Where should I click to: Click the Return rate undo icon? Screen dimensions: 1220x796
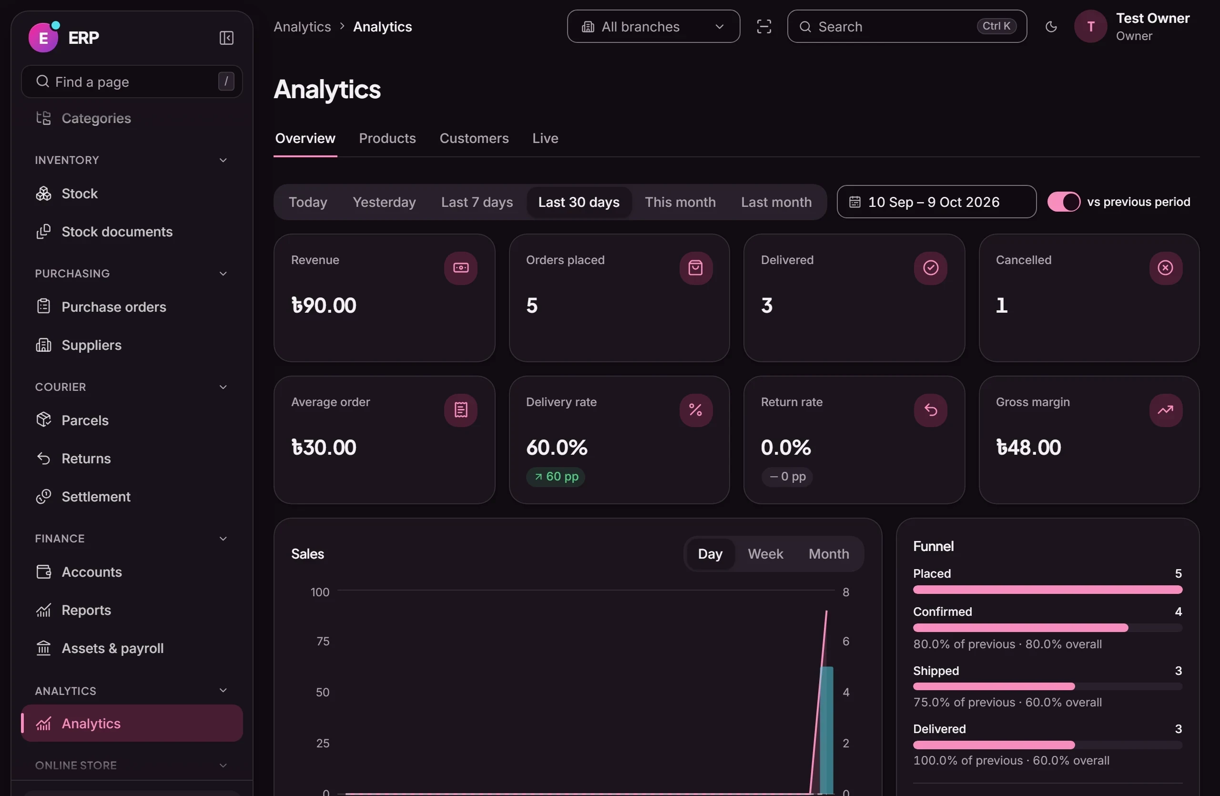[x=930, y=410]
